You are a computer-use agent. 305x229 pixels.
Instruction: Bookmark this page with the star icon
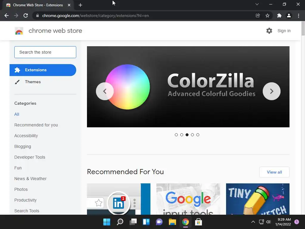pyautogui.click(x=267, y=16)
